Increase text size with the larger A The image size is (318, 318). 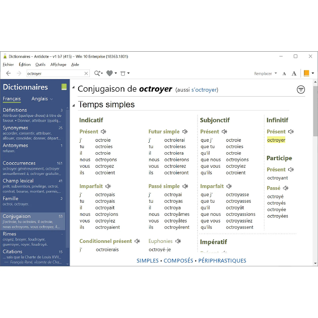pos(294,74)
